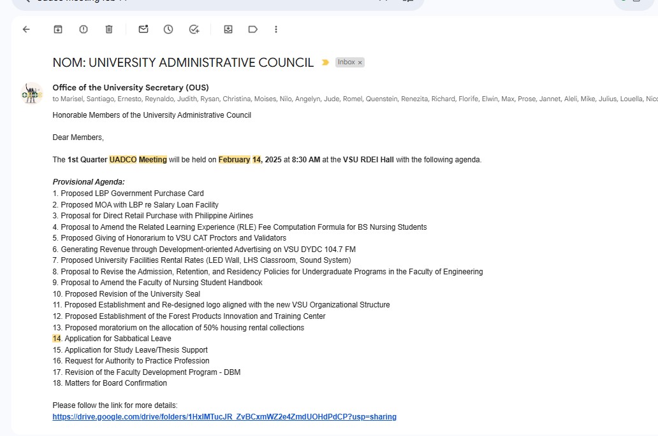The image size is (658, 436).
Task: Open the Google Drive folder link
Action: [x=224, y=417]
